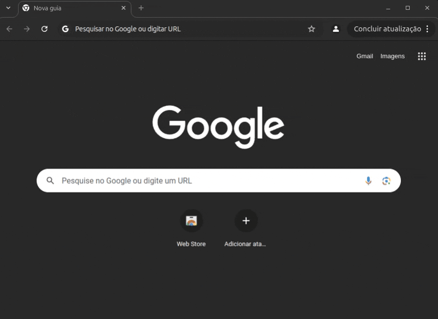
Task: Open the Web Store shortcut
Action: click(x=191, y=228)
